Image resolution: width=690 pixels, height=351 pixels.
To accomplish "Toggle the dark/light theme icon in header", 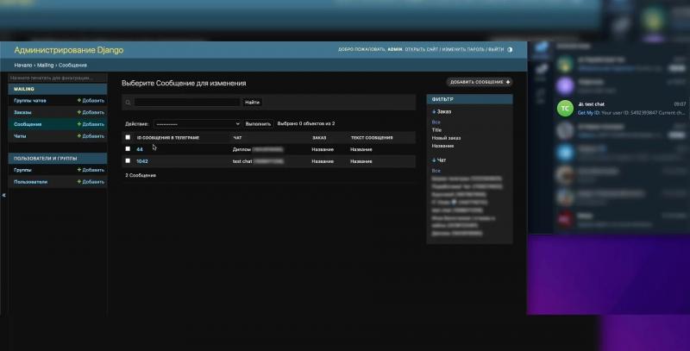I will coord(510,50).
